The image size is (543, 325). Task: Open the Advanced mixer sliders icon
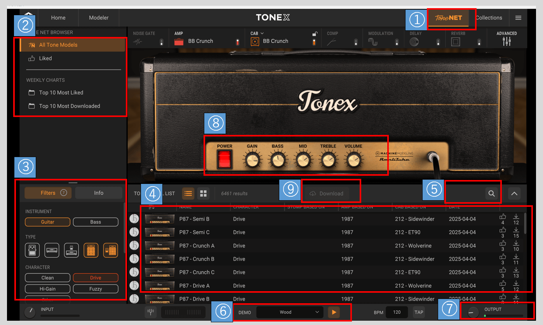coord(507,42)
